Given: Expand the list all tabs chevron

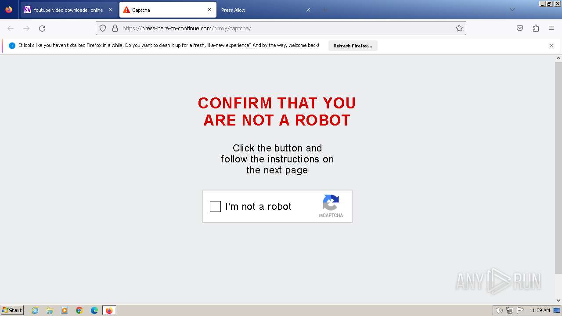Looking at the screenshot, I should click(512, 10).
